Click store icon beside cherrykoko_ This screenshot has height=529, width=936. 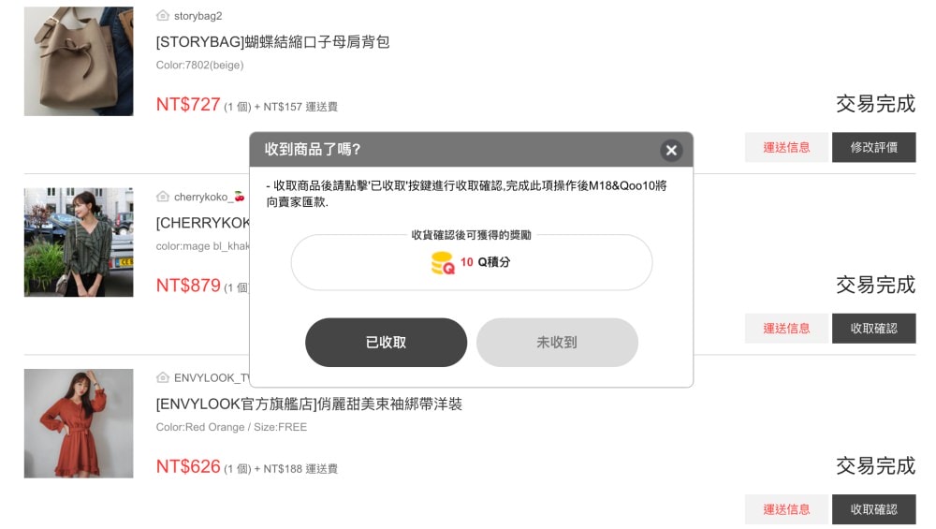pos(163,197)
